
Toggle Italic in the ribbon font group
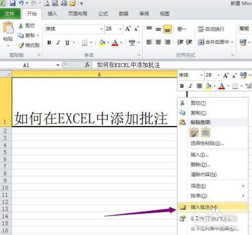(x=58, y=43)
